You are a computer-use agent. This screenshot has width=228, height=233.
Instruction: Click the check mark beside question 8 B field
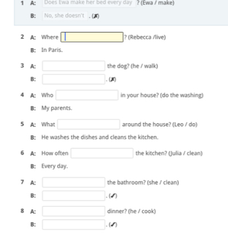[x=113, y=225]
